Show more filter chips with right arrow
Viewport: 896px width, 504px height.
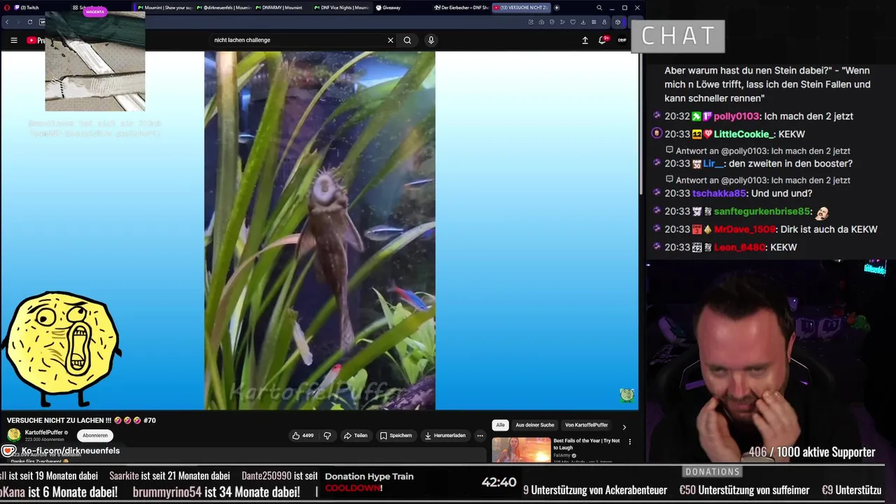(624, 426)
